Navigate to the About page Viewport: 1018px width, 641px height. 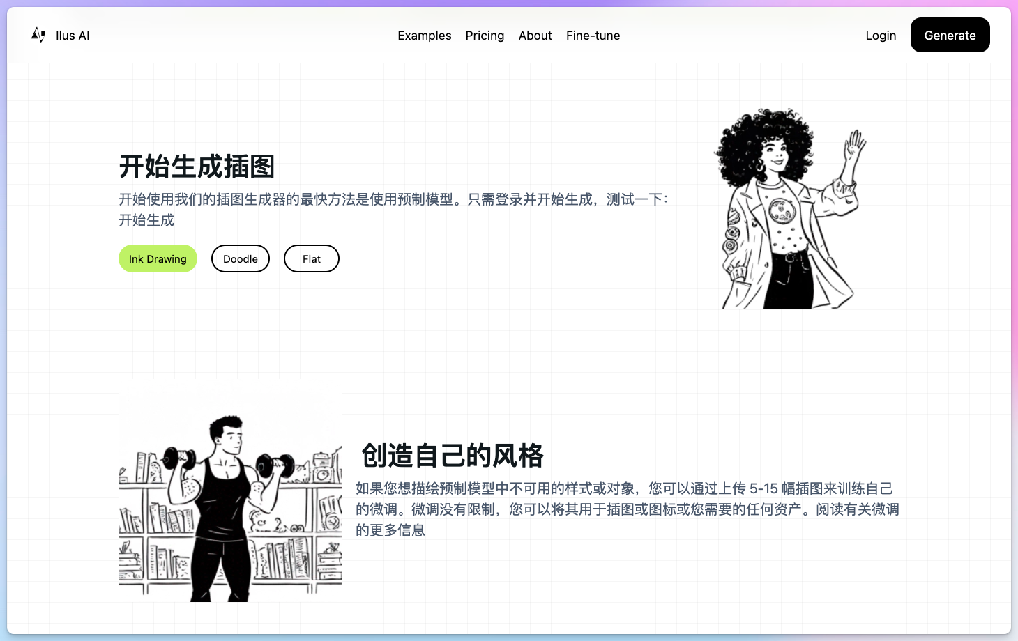coord(535,36)
